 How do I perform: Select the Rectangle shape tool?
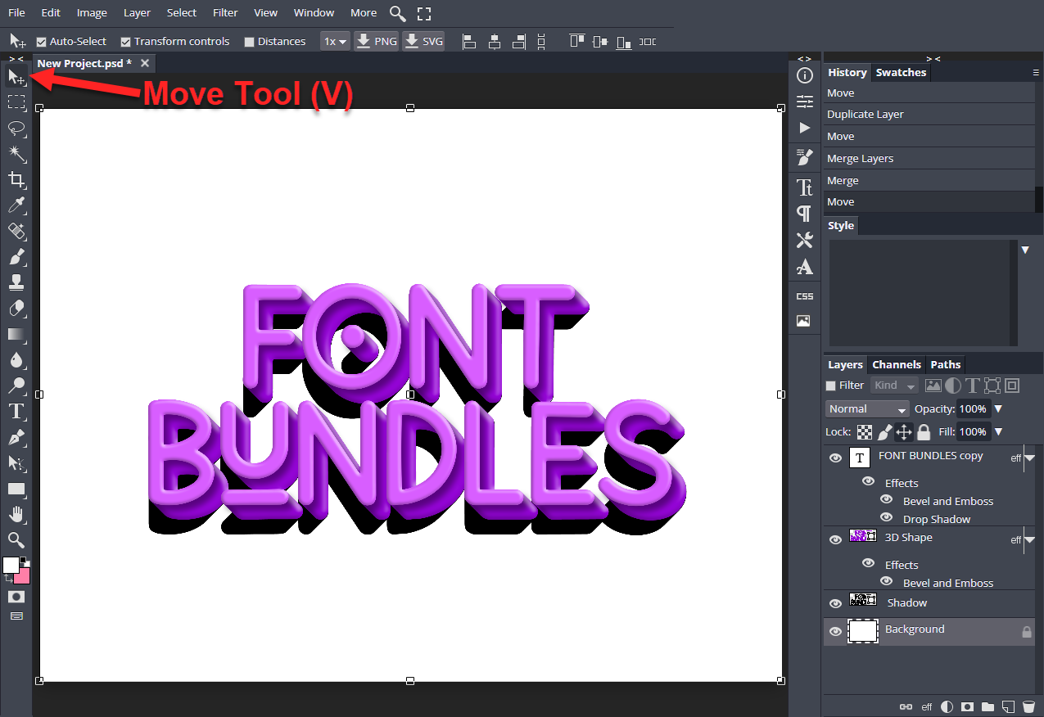pos(16,489)
